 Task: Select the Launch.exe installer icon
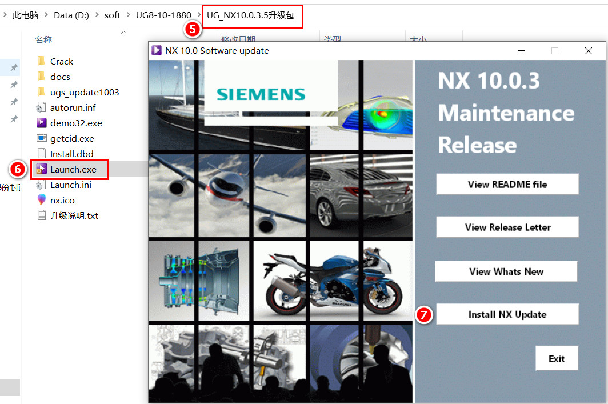(x=41, y=170)
